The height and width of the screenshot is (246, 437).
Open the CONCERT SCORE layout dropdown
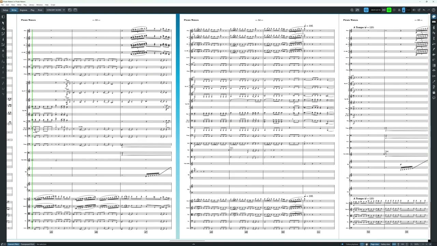[x=55, y=10]
